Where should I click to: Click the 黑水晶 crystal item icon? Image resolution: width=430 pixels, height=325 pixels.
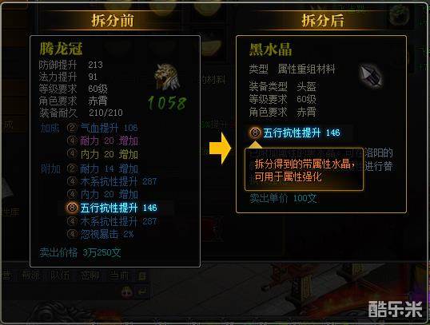pos(371,76)
